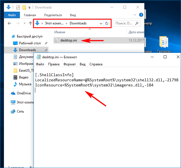
Task: Click the Downloads breadcrumb in address bar
Action: 78,23
